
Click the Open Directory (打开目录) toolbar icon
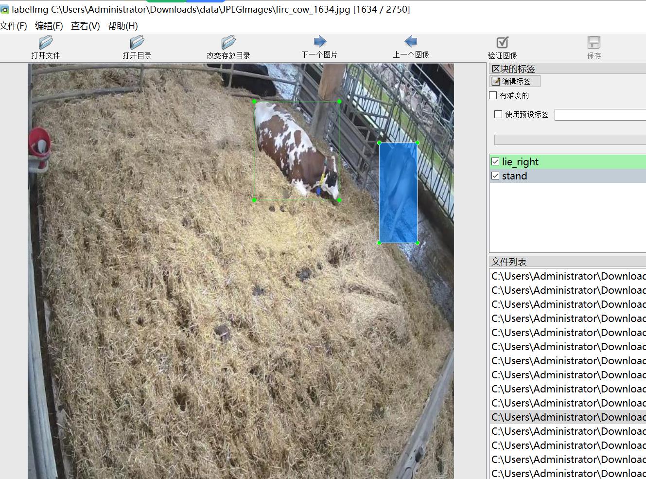point(137,42)
